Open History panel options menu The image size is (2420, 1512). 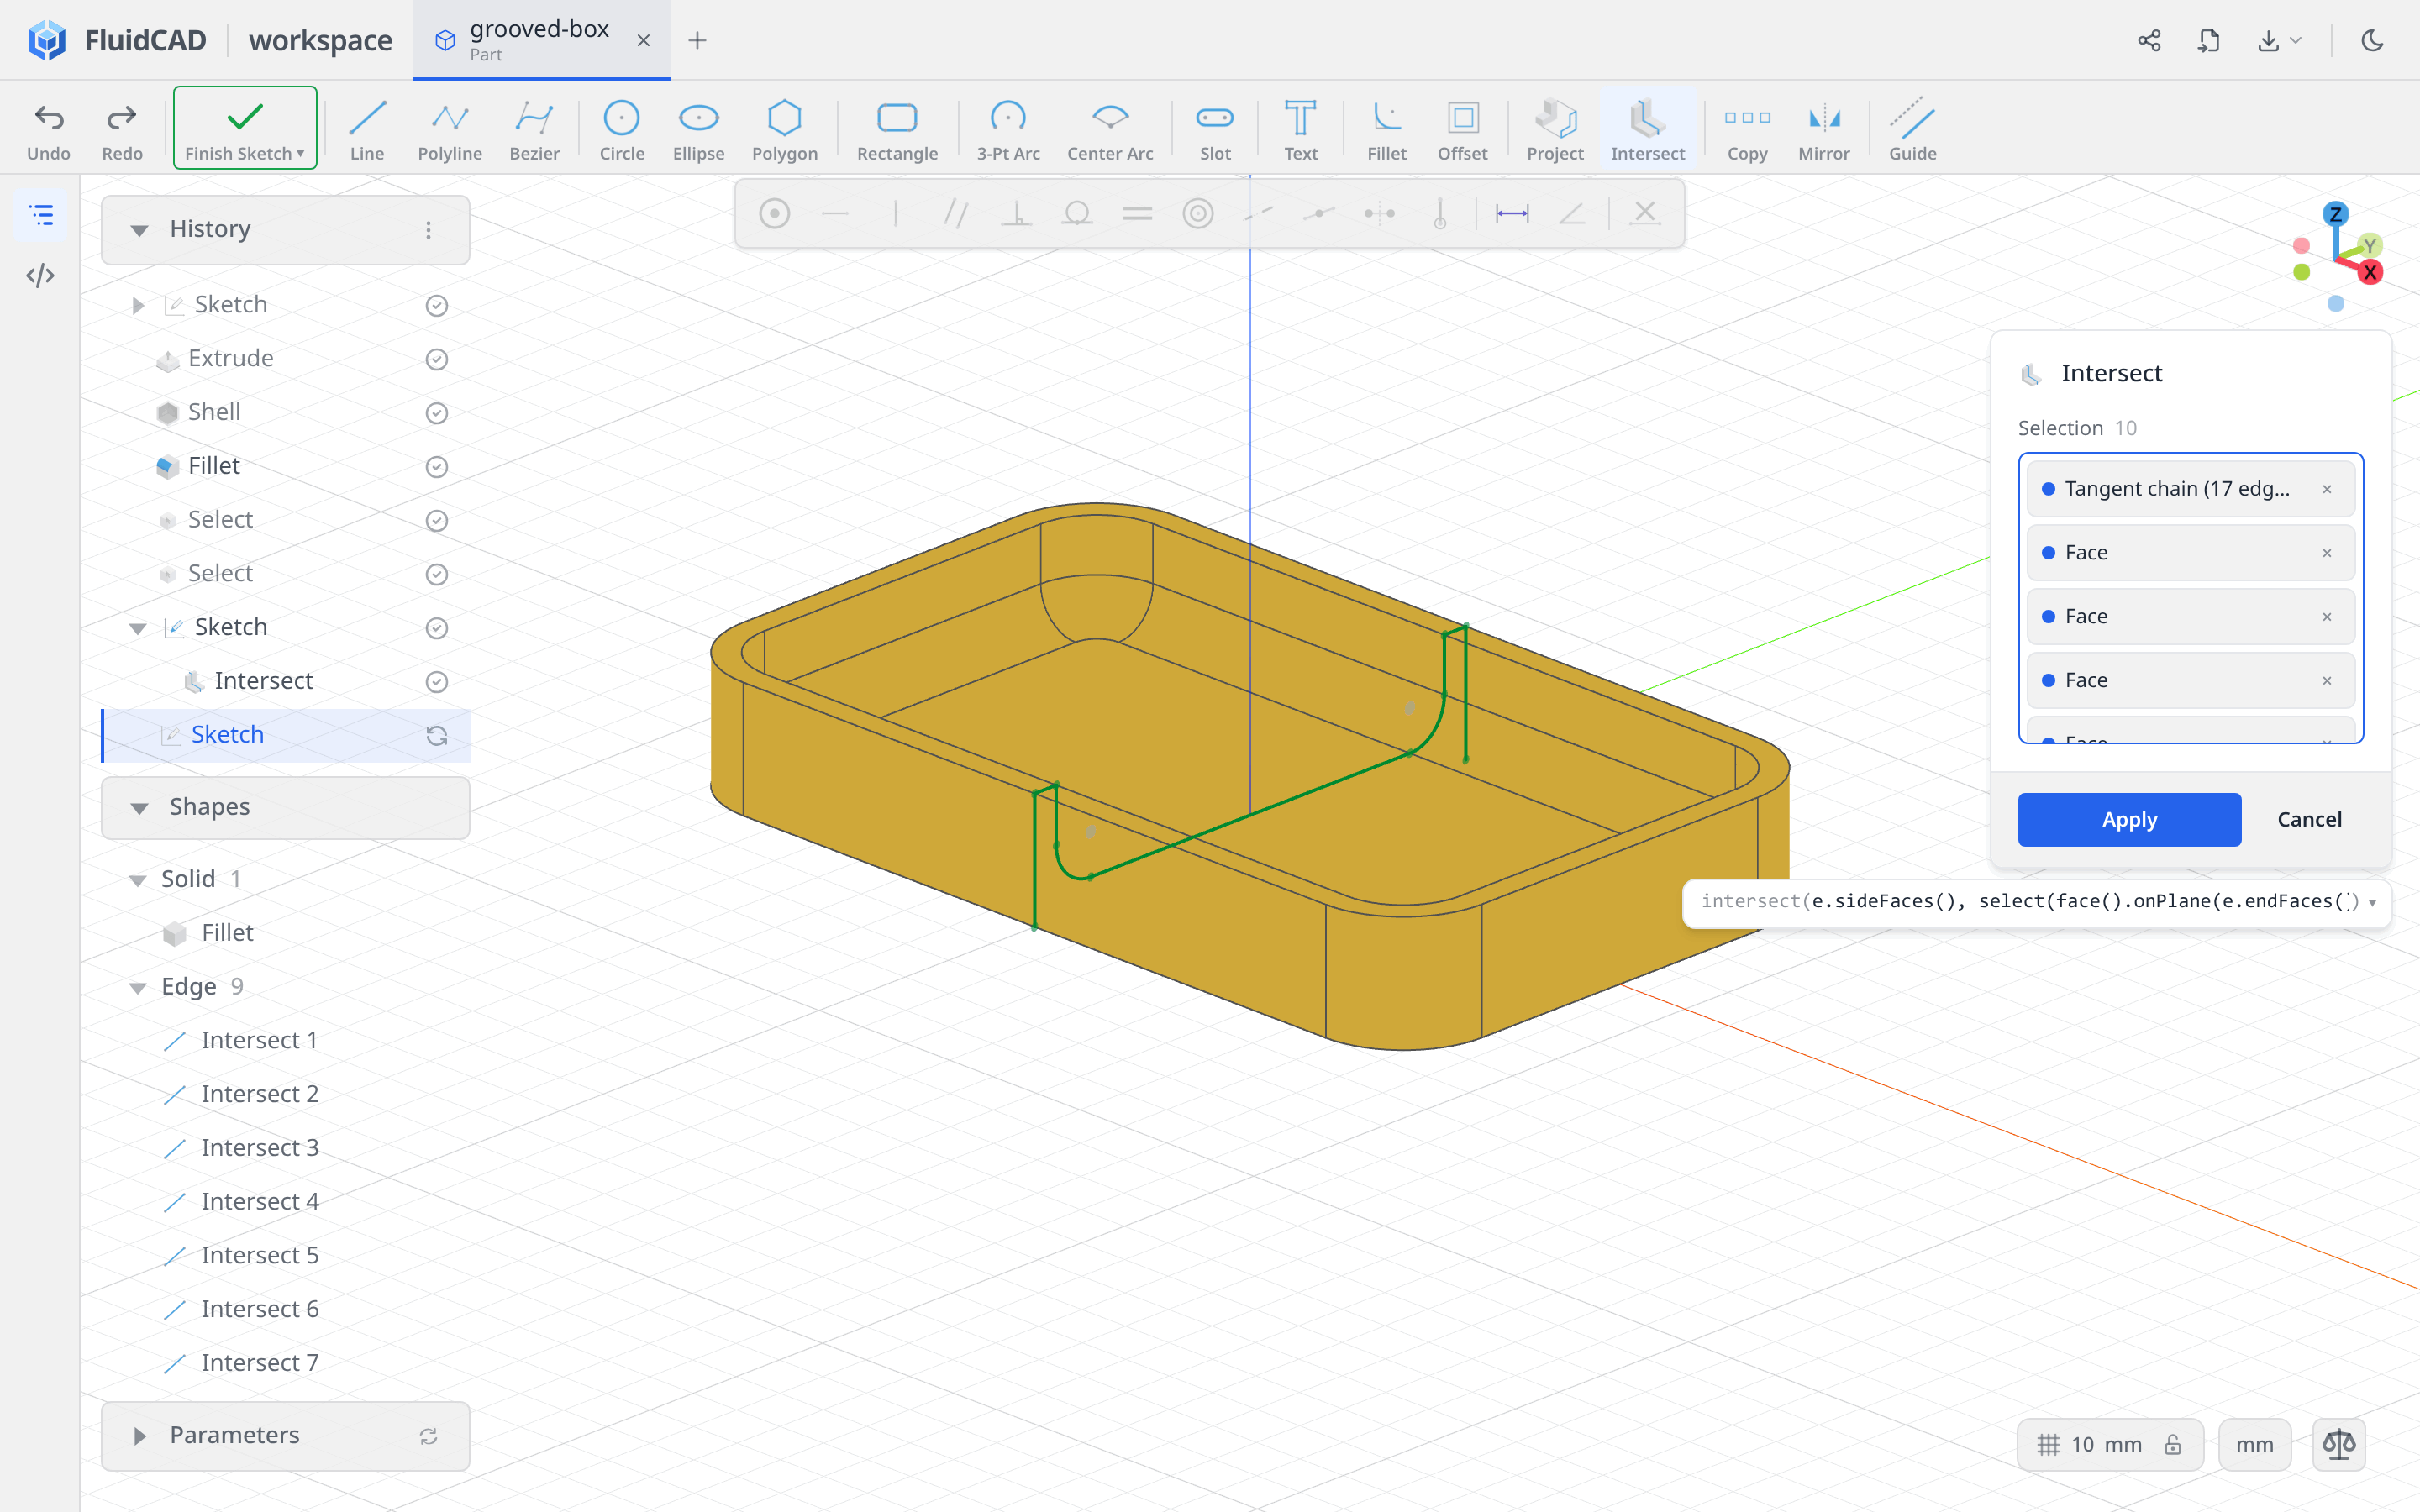tap(428, 230)
